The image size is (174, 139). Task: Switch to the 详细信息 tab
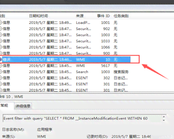23,106
